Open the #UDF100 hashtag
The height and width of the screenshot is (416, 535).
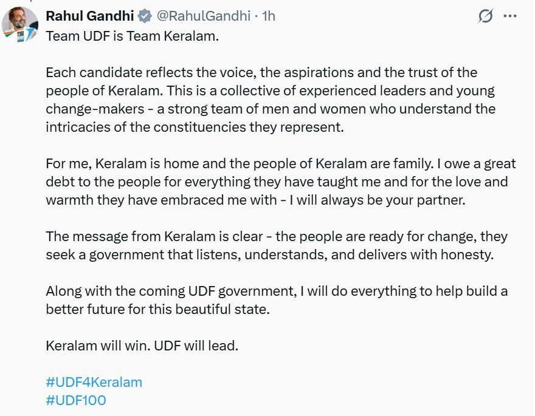[x=75, y=400]
